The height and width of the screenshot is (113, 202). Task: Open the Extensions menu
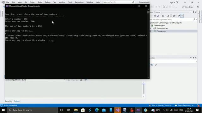79,2
